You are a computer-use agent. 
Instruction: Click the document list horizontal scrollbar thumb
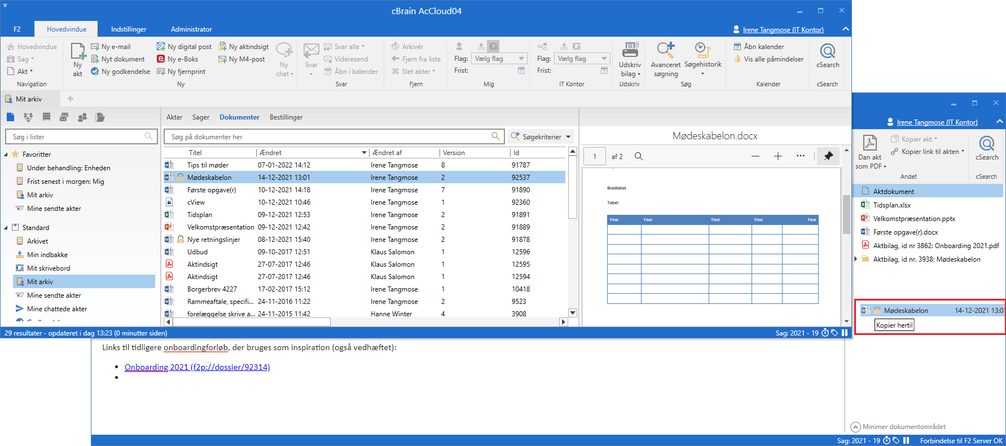click(x=251, y=322)
